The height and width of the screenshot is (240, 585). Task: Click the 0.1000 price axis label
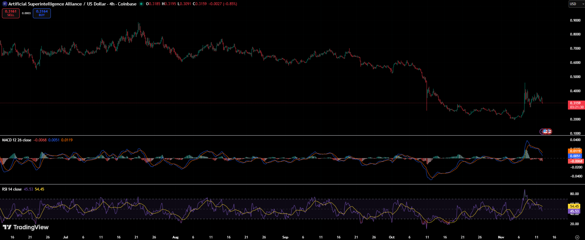click(x=575, y=133)
